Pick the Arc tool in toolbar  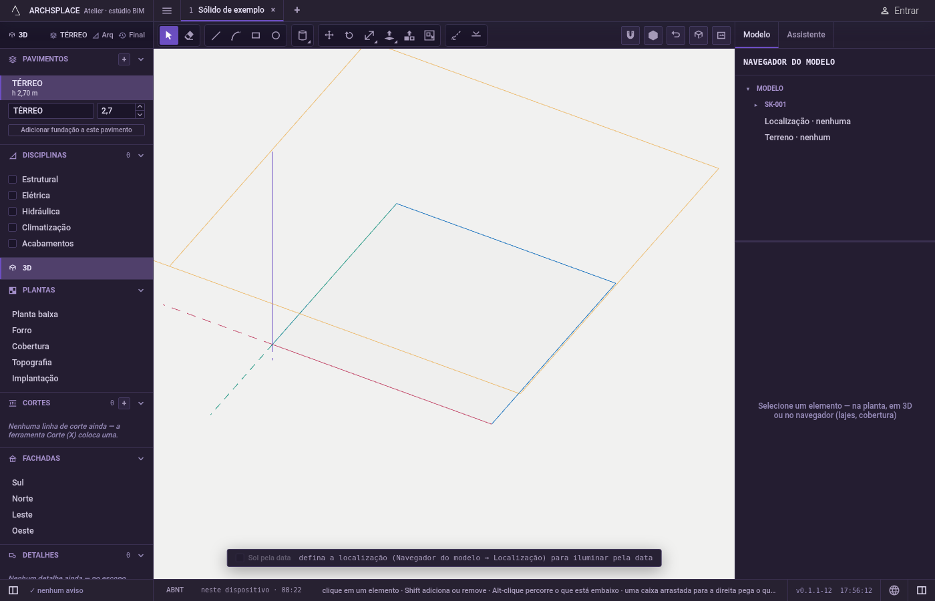coord(236,35)
